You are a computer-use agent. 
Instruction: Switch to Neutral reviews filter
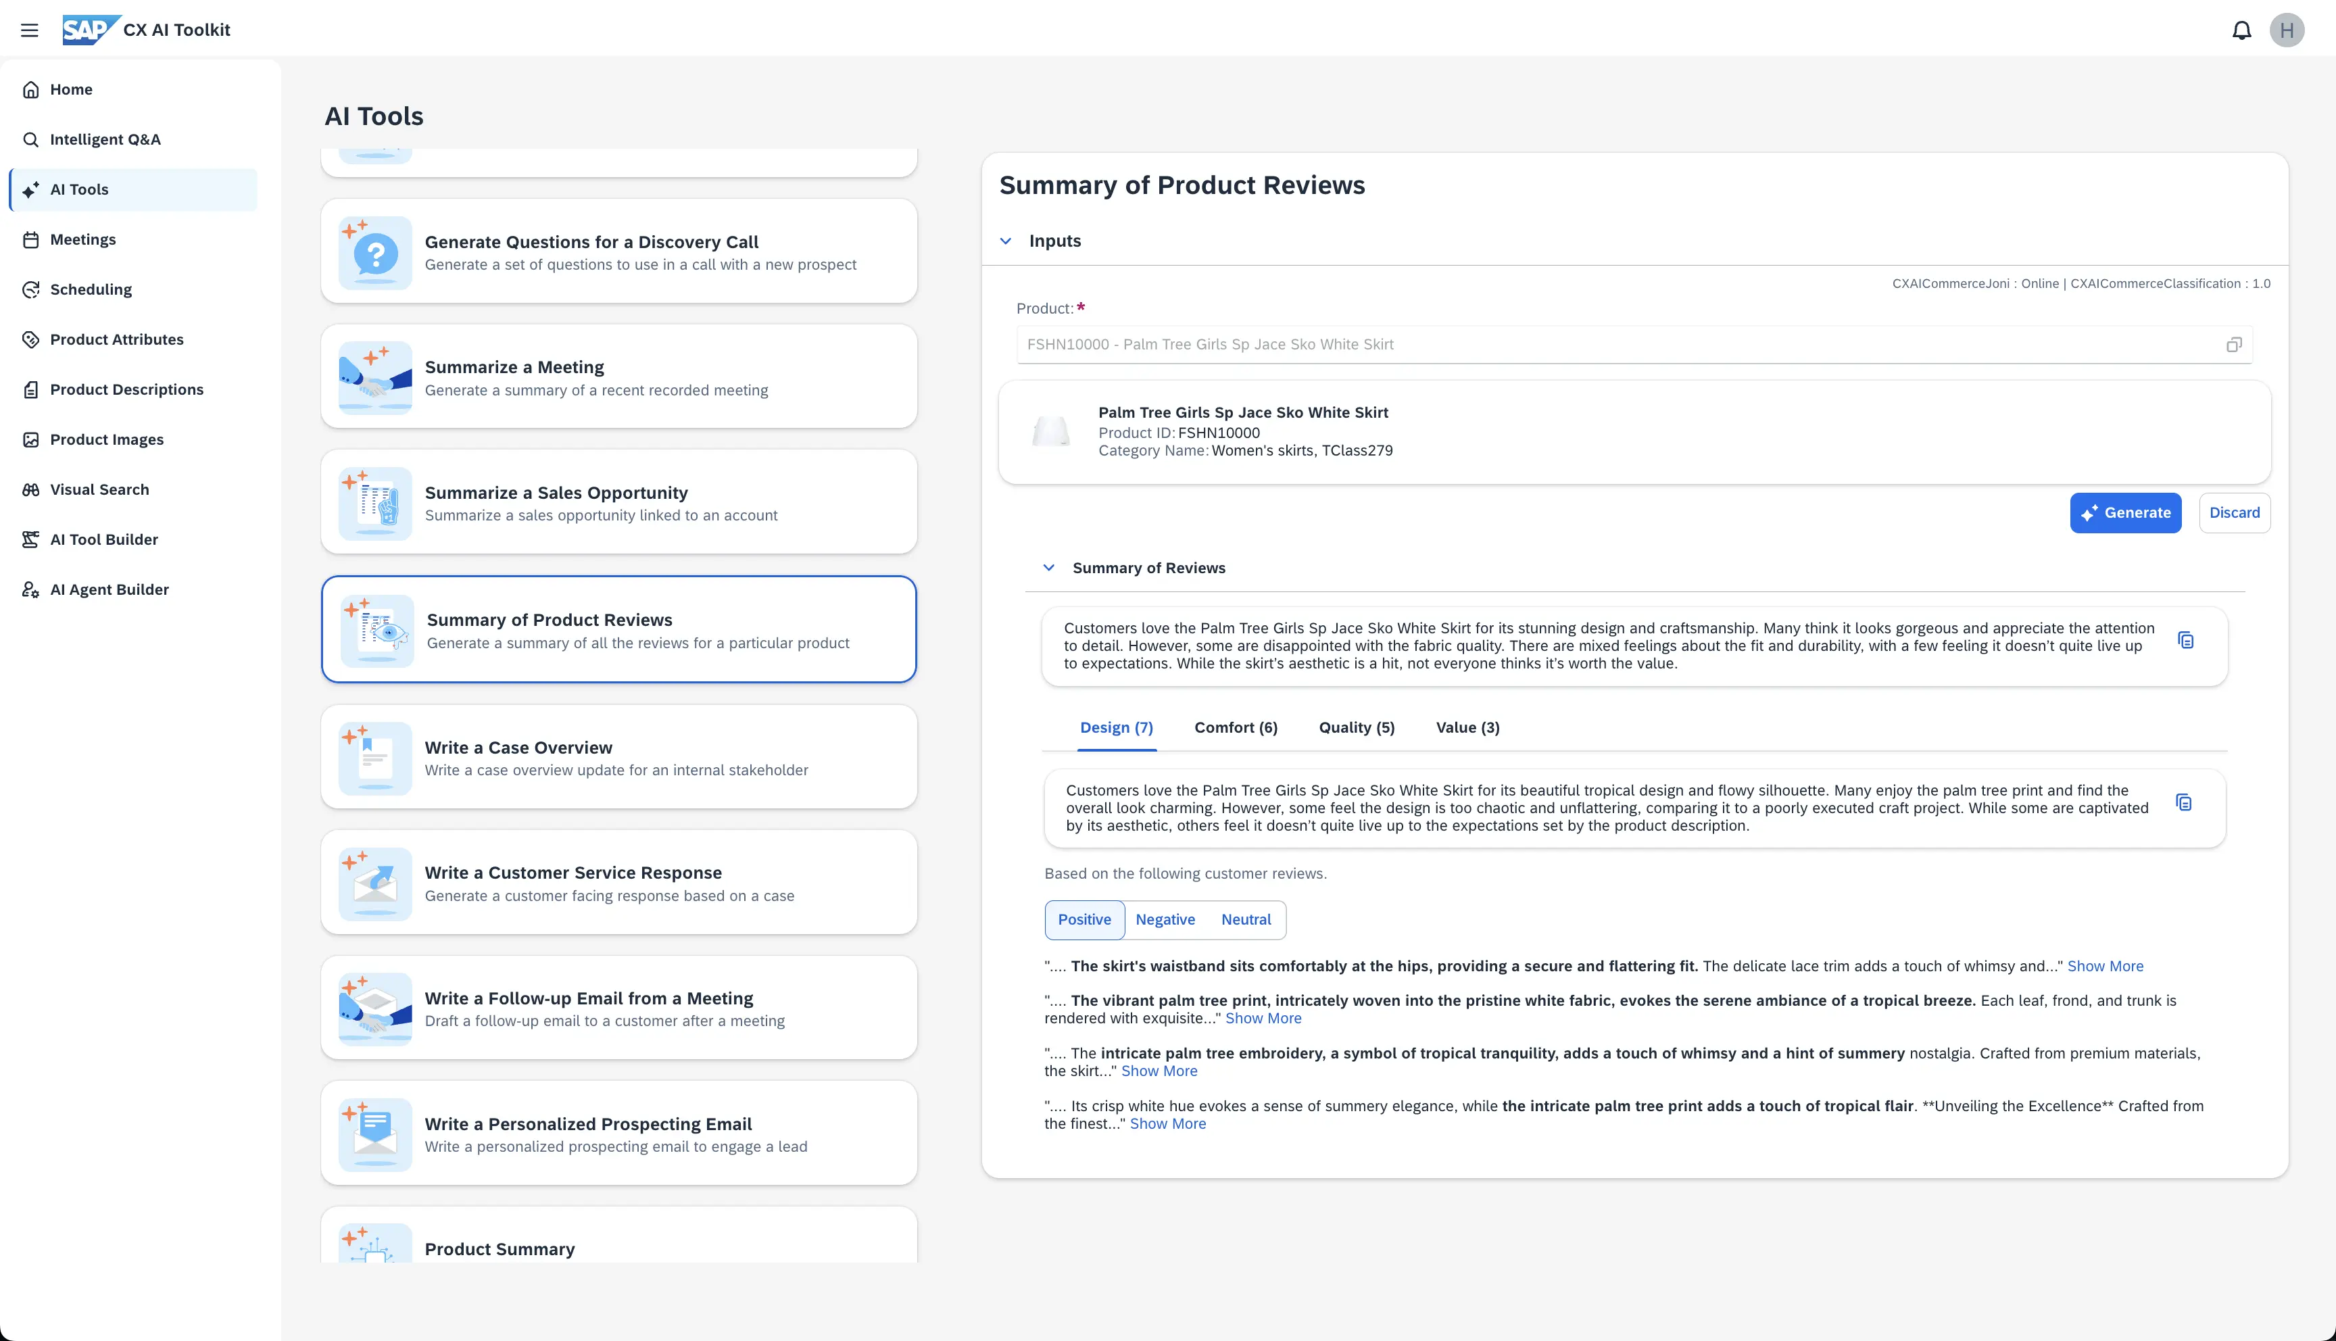click(1246, 919)
